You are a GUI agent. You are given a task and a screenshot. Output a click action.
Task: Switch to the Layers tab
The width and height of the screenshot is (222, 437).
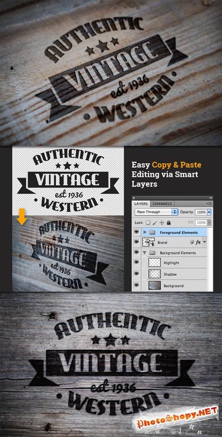click(141, 204)
